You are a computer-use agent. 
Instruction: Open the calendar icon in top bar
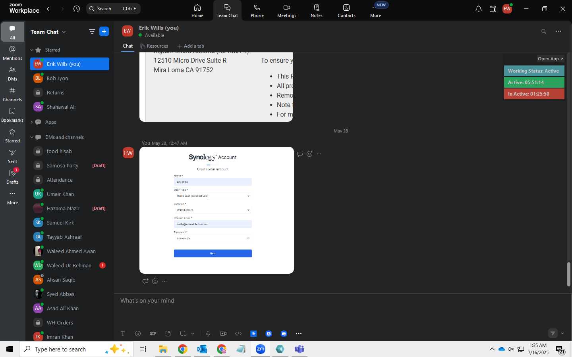493,9
